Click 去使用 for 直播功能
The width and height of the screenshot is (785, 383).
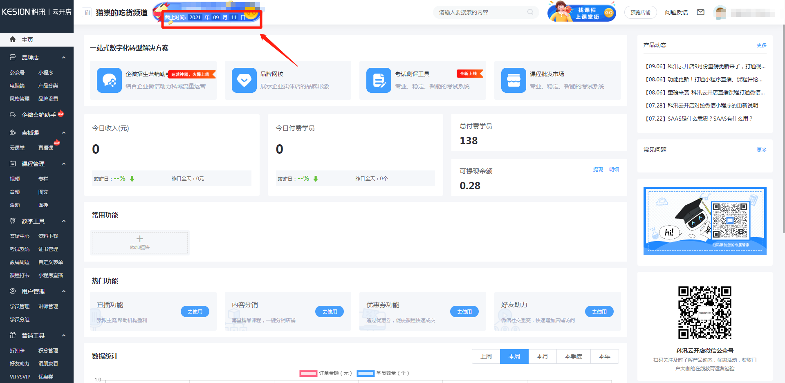point(195,311)
